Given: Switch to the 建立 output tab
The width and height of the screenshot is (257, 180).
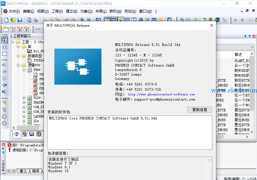Looking at the screenshot, I should [23, 171].
